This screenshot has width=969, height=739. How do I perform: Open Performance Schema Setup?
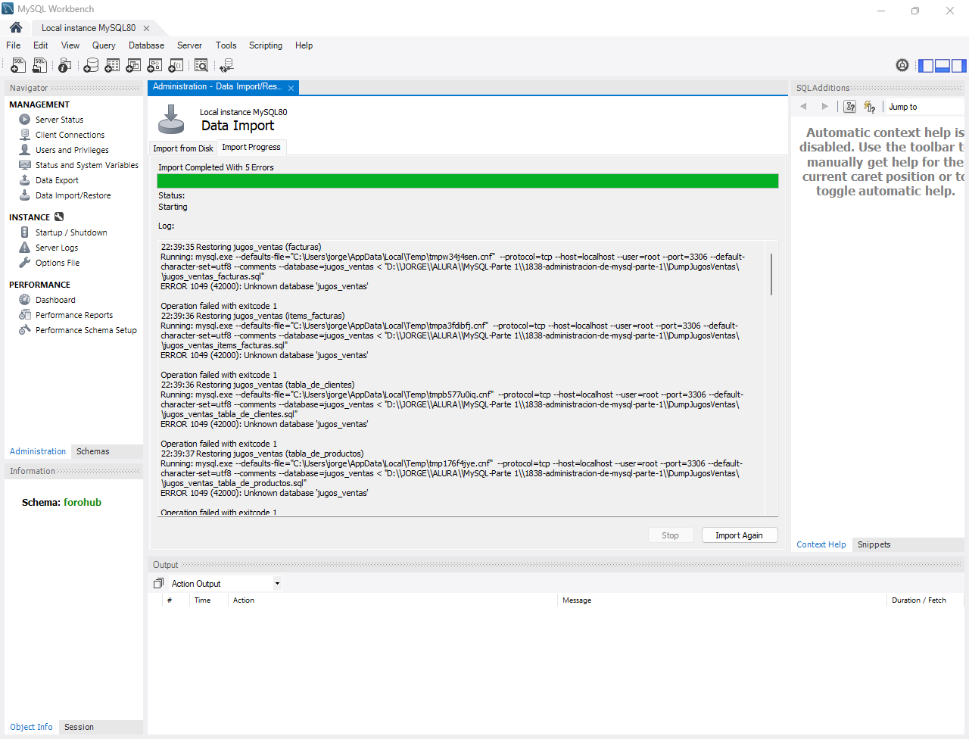86,330
